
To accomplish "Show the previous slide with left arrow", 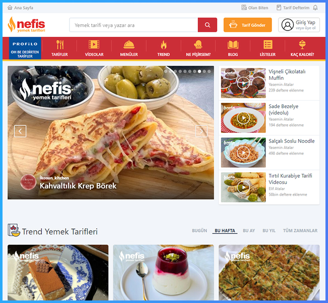I will pyautogui.click(x=20, y=131).
